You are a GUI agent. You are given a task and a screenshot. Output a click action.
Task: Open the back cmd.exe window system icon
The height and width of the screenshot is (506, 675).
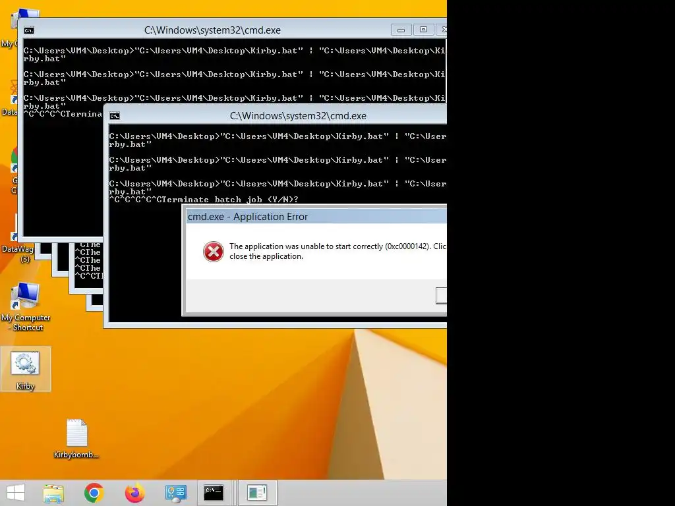point(29,30)
